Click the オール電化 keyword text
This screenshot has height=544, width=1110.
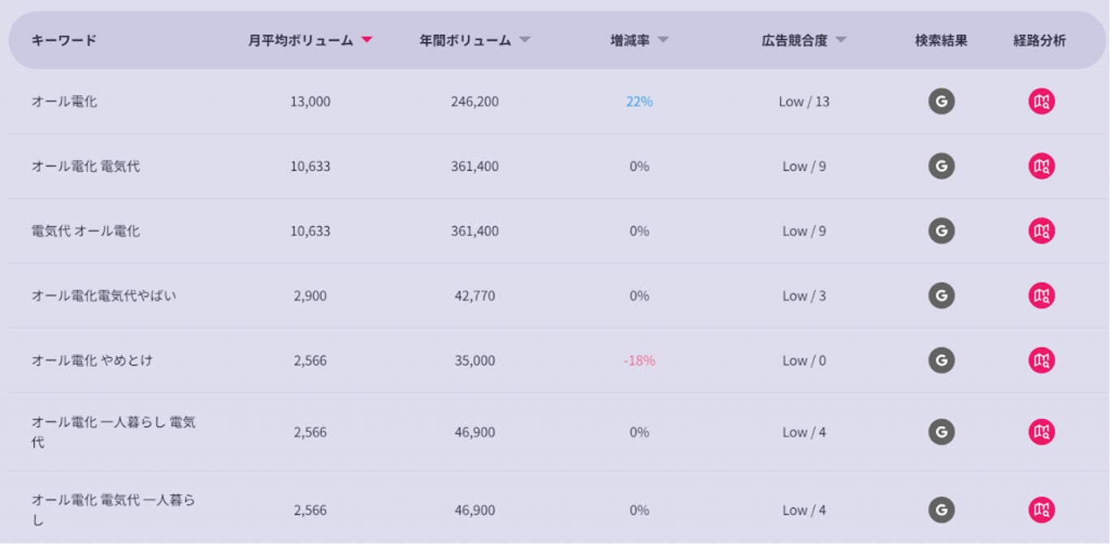coord(63,101)
